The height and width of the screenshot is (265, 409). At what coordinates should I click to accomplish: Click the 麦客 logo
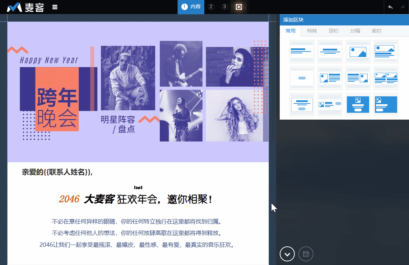(x=25, y=7)
